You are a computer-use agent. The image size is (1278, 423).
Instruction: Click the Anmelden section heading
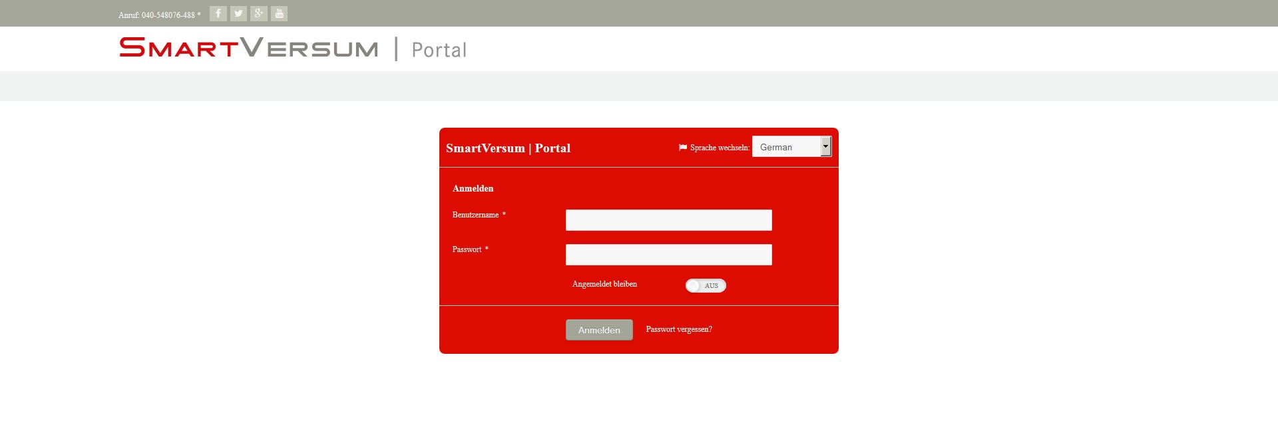[473, 188]
